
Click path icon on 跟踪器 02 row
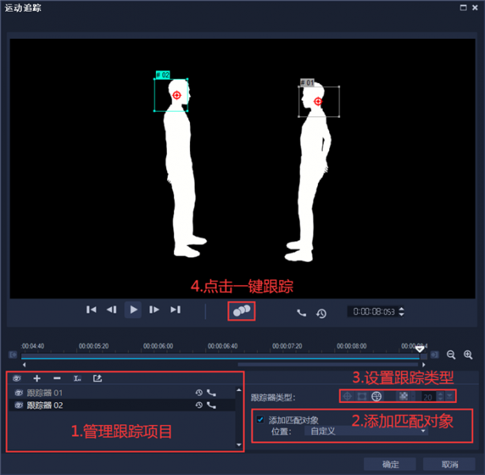211,405
